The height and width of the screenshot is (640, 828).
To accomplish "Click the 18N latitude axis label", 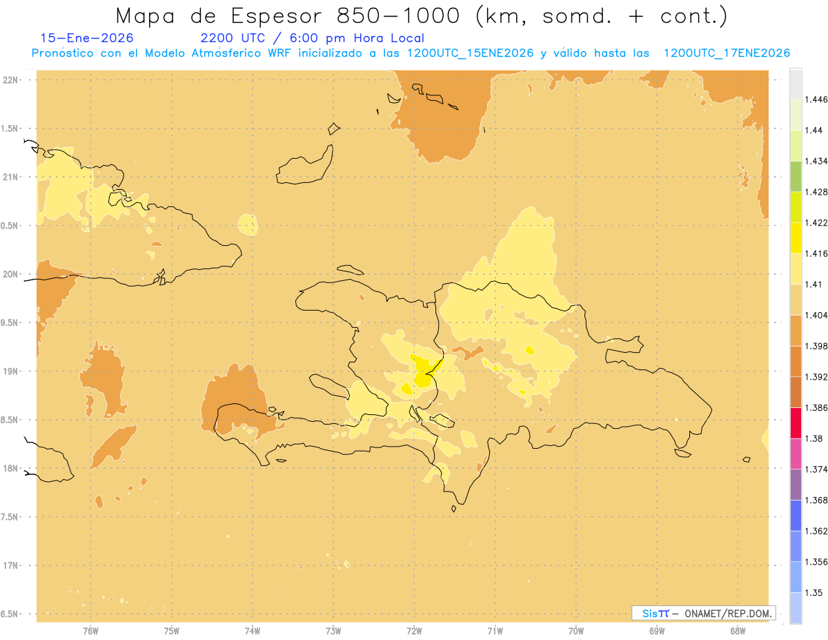I will (12, 468).
